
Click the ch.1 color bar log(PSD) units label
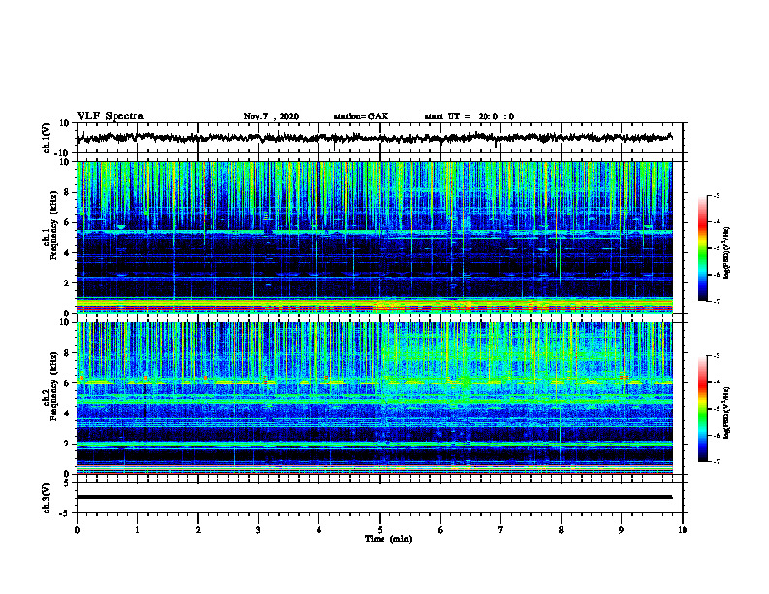click(x=726, y=253)
